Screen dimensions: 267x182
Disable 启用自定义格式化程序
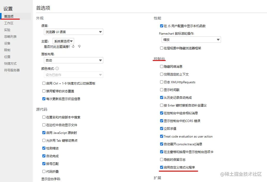tap(162, 167)
